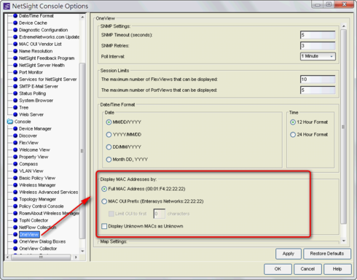Click the bullet icon next to Status Polling

coord(15,93)
